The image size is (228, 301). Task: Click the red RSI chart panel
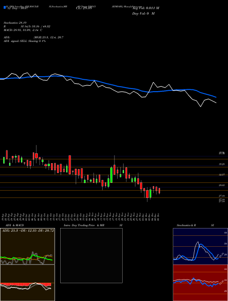point(200,283)
